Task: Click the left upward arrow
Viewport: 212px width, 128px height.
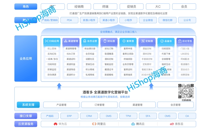Action: pos(59,86)
